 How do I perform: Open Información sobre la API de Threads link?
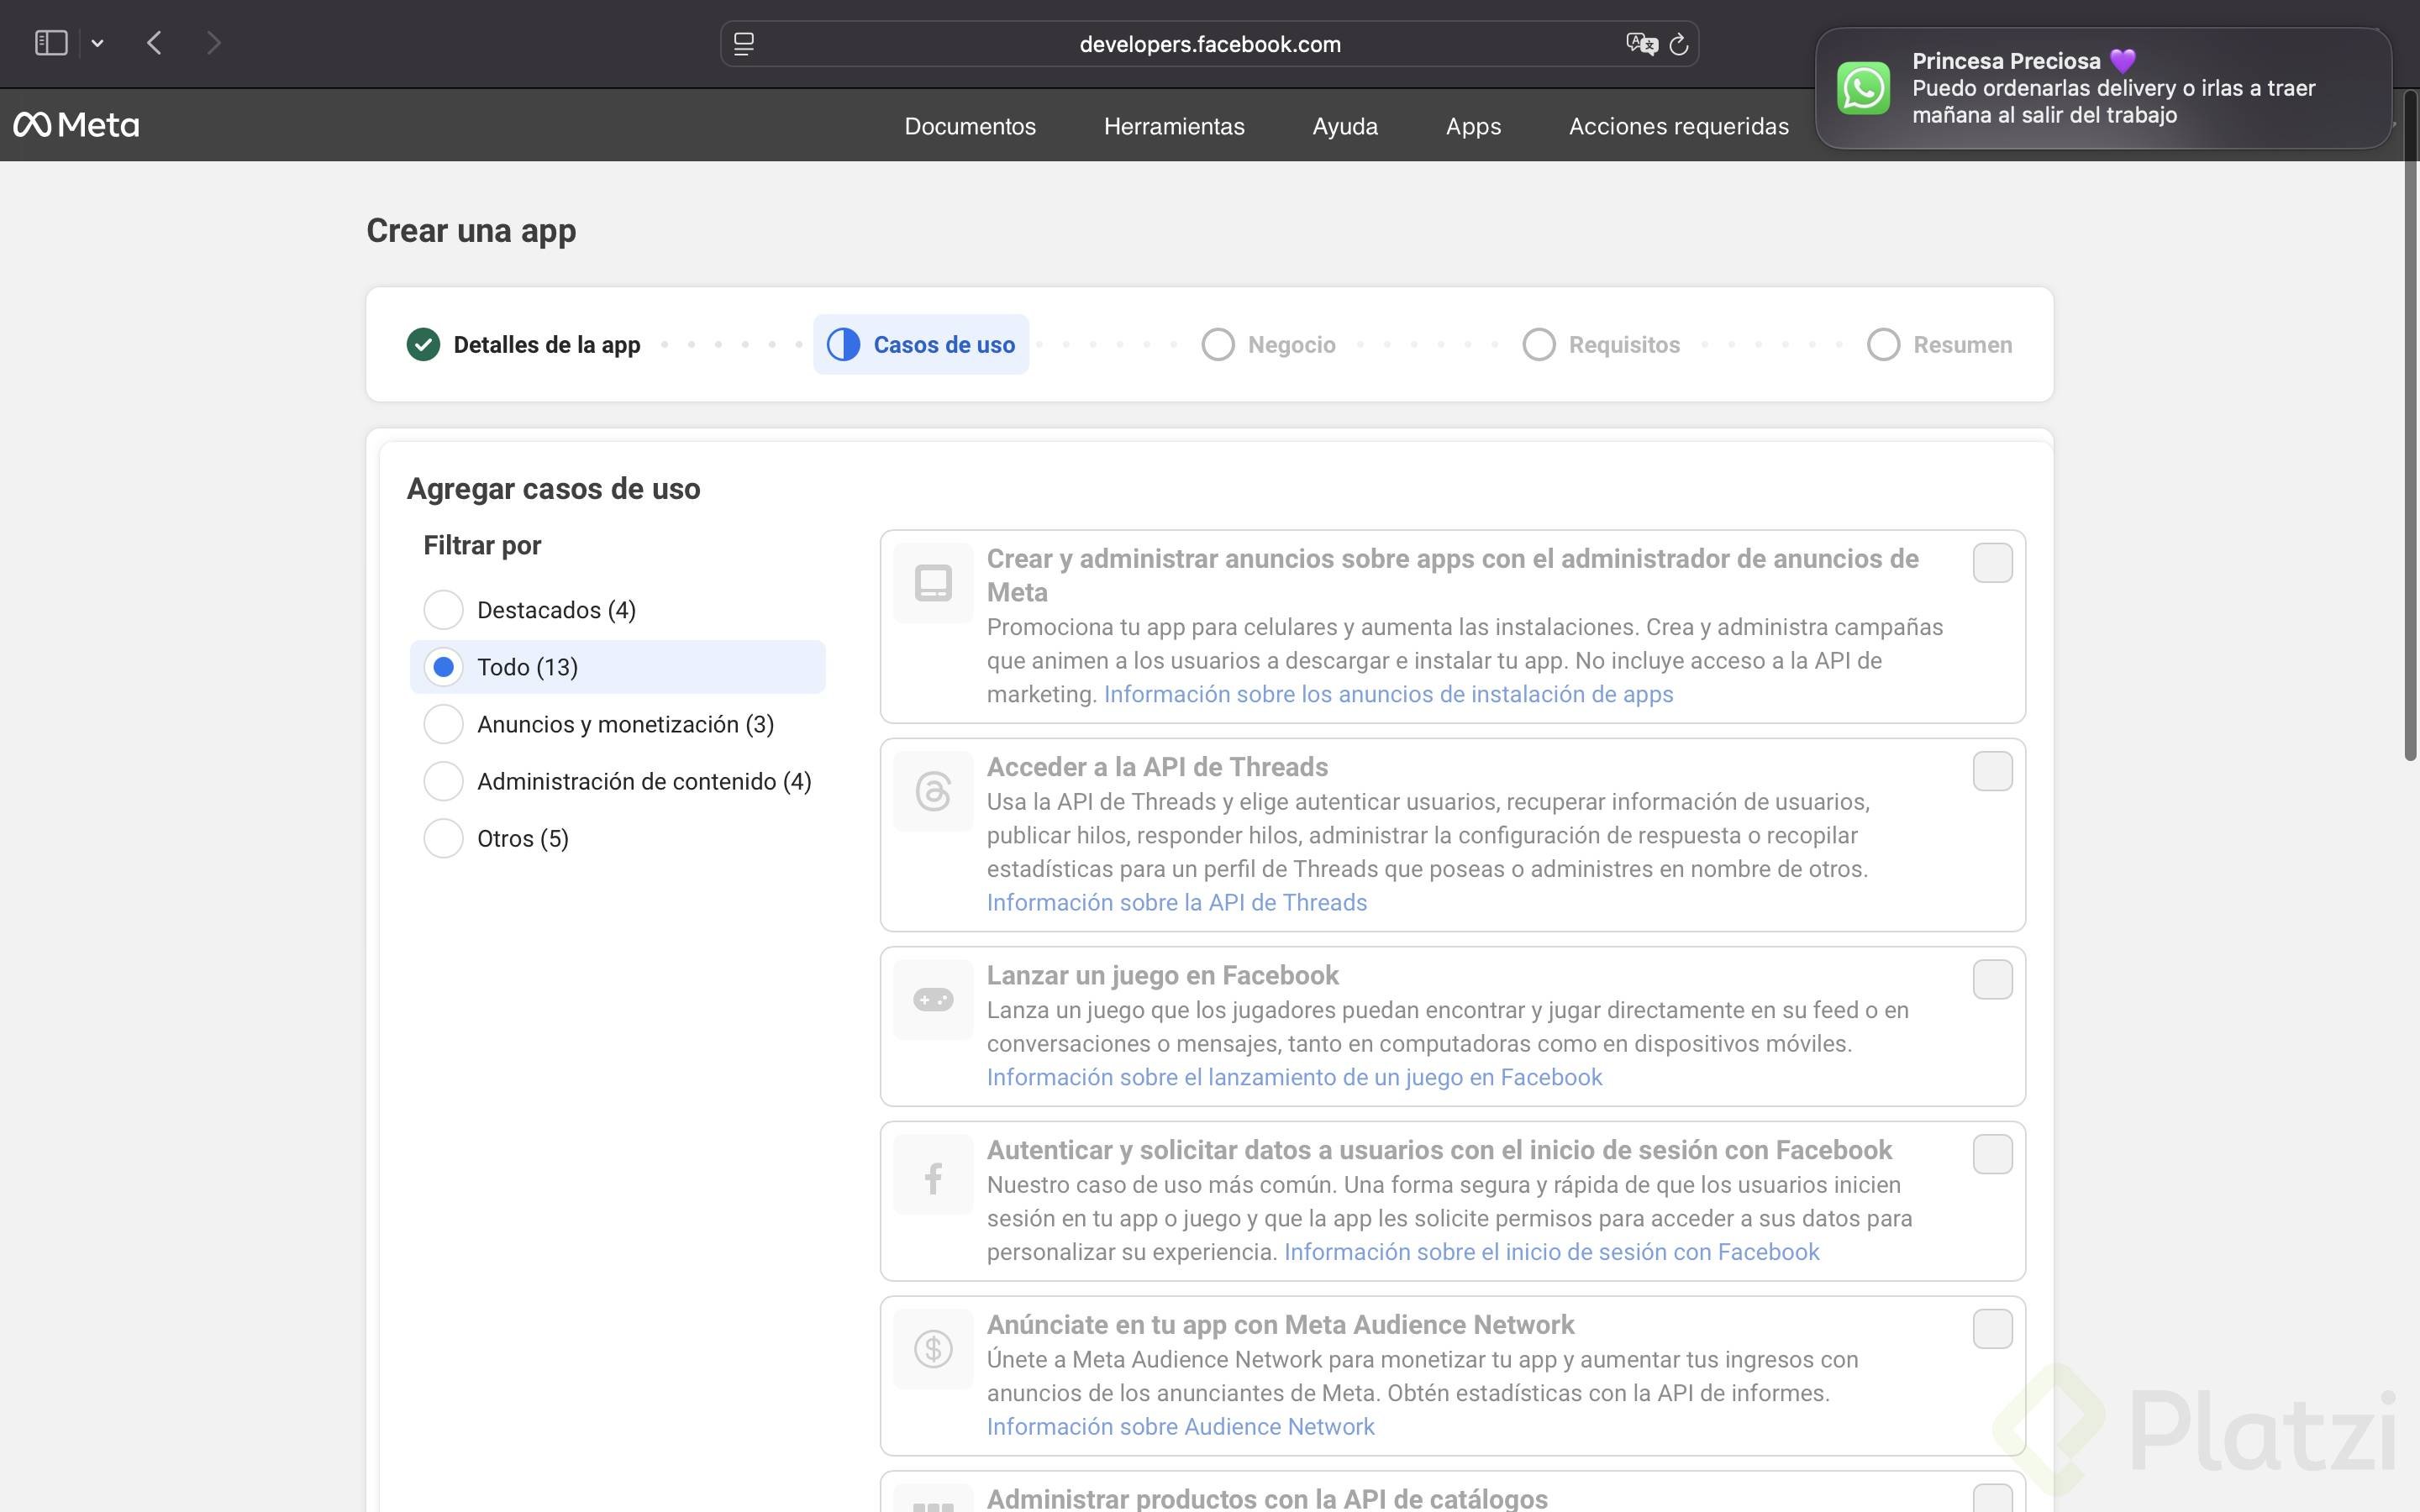pyautogui.click(x=1176, y=903)
